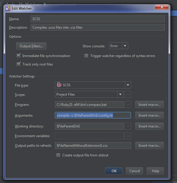This screenshot has height=183, width=177.
Task: Focus the Name input field
Action: pos(98,19)
